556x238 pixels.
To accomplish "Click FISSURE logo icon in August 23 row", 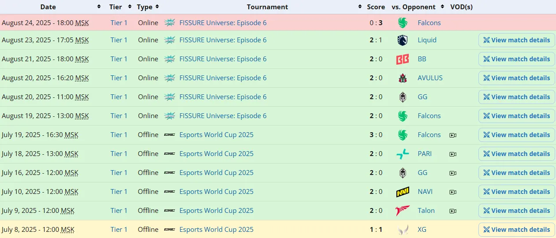I will click(x=169, y=40).
